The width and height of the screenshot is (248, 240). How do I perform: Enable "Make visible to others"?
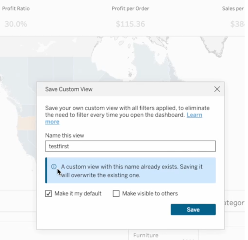116,193
